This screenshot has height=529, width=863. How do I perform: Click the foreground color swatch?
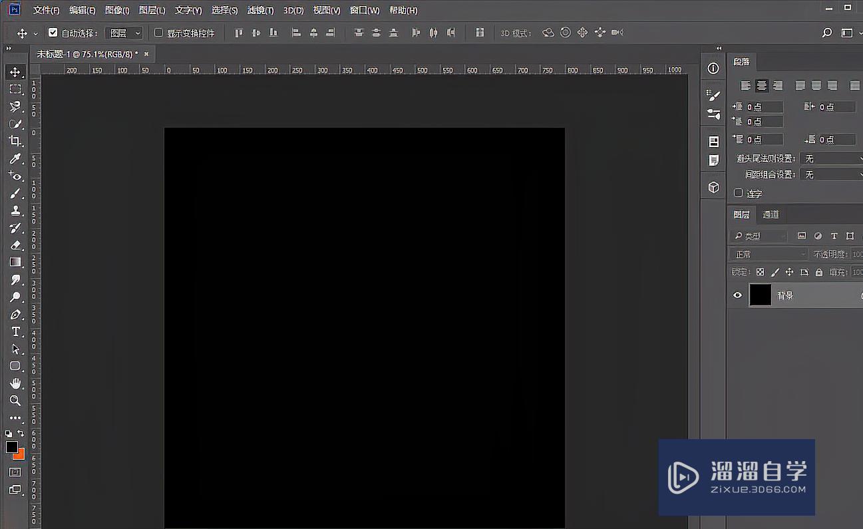pos(11,447)
